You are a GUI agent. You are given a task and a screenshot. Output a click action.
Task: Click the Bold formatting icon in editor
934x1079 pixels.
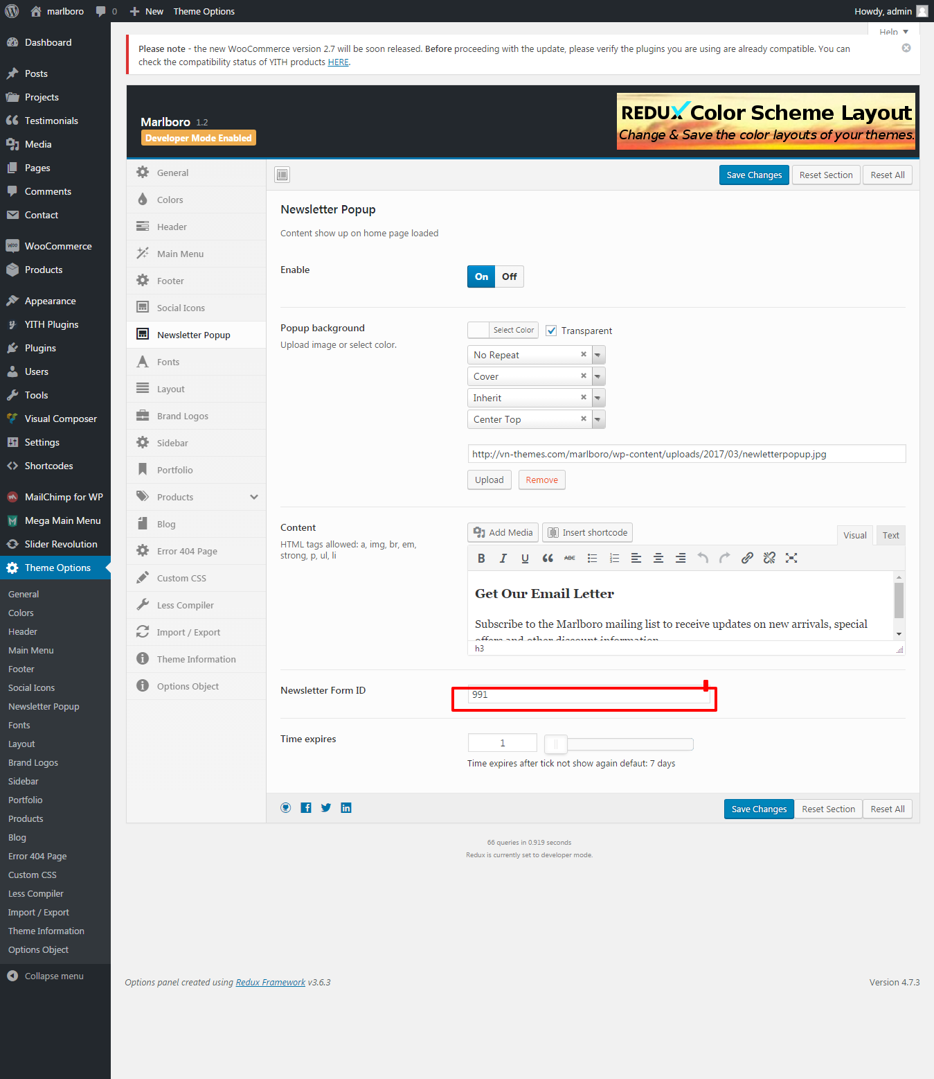[481, 558]
